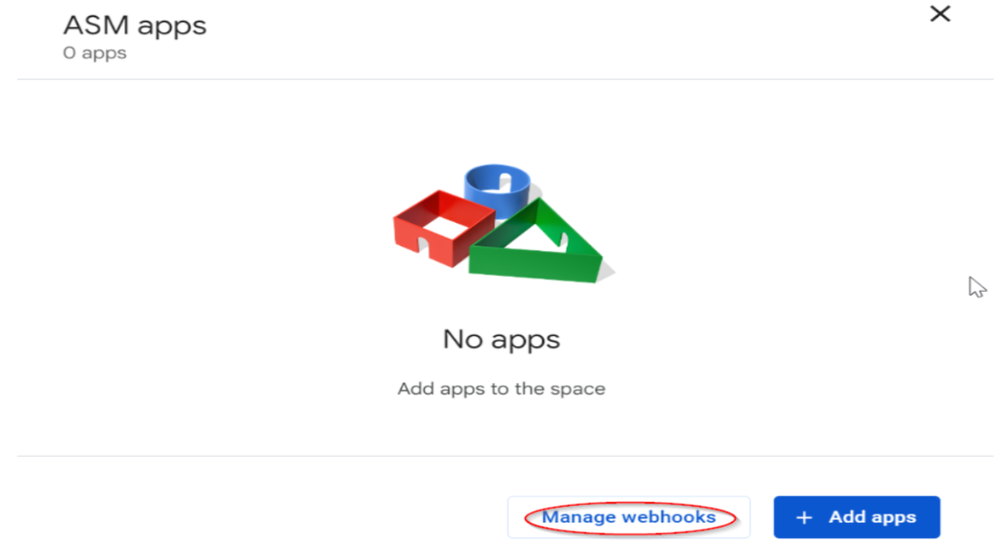
Task: Select the plus icon in Add apps
Action: pyautogui.click(x=803, y=518)
